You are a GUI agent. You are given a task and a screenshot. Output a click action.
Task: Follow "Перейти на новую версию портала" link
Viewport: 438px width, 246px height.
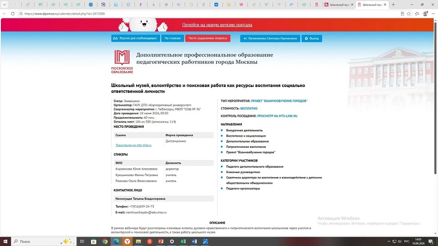(x=217, y=24)
